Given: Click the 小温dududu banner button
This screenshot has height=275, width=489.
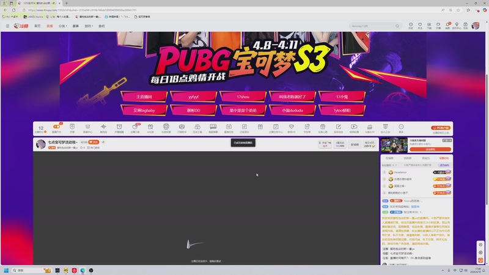Looking at the screenshot, I should 292,110.
